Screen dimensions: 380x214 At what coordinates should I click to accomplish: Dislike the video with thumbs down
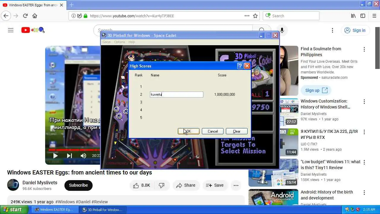[162, 185]
